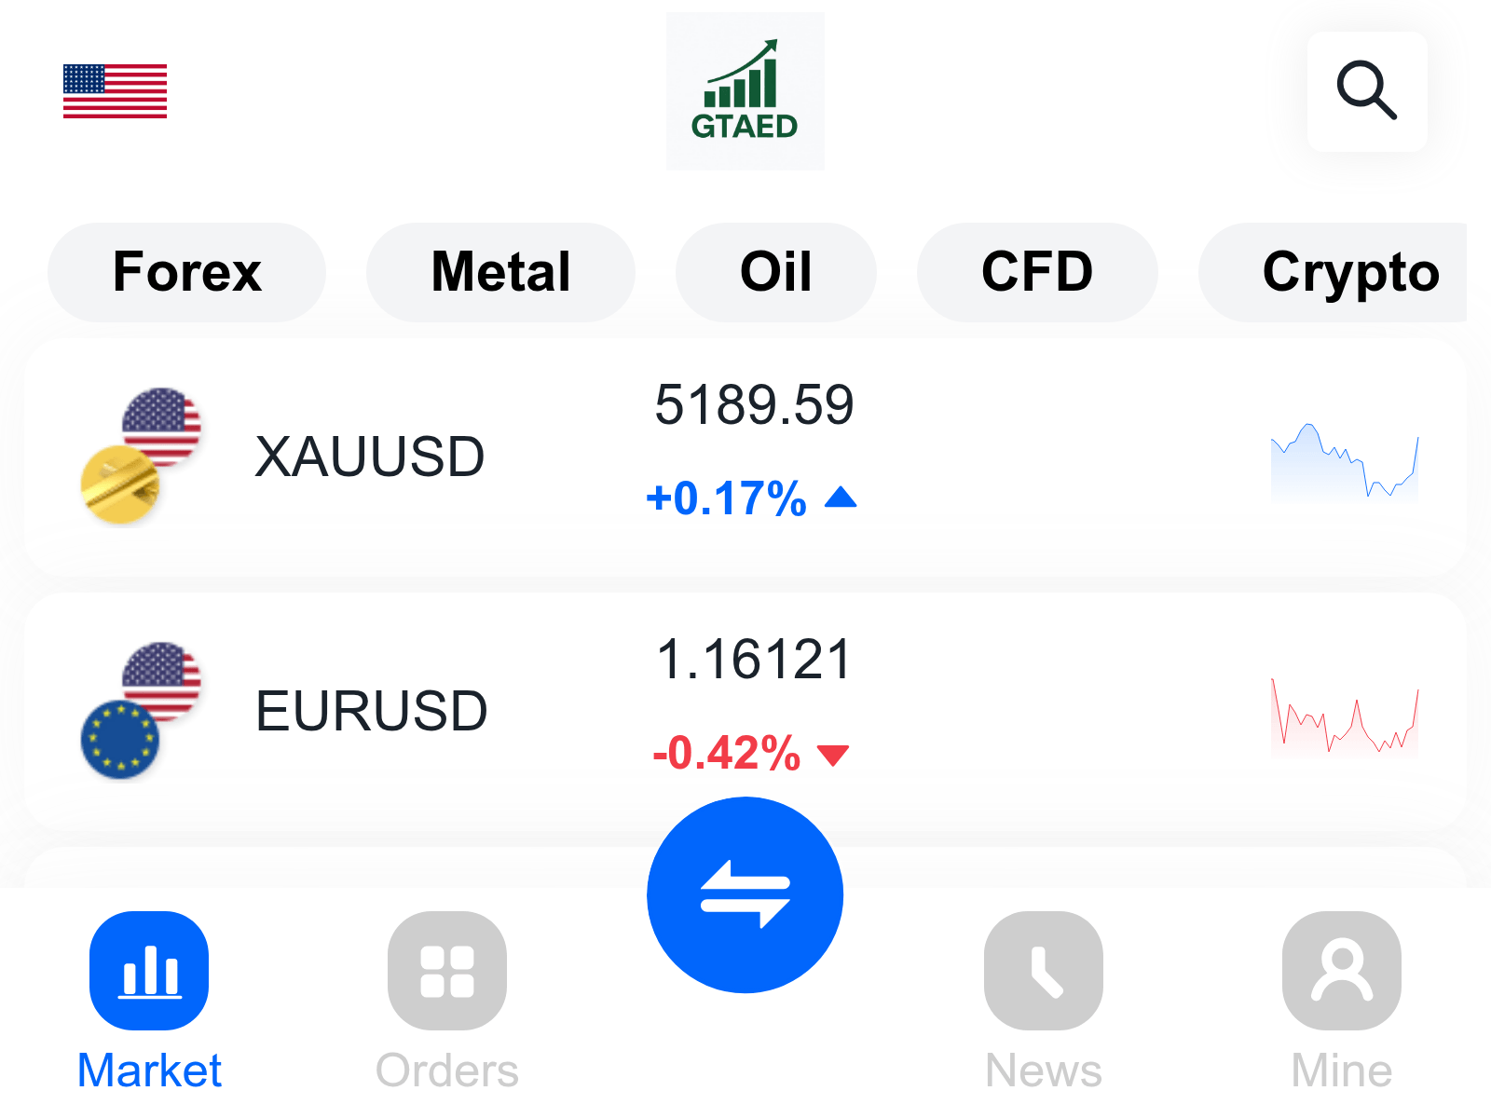Select the Oil category chip

pyautogui.click(x=776, y=272)
